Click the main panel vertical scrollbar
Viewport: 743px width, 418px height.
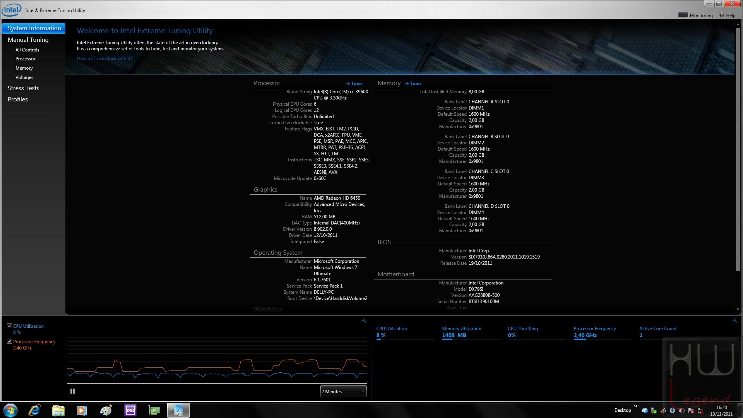(738, 149)
